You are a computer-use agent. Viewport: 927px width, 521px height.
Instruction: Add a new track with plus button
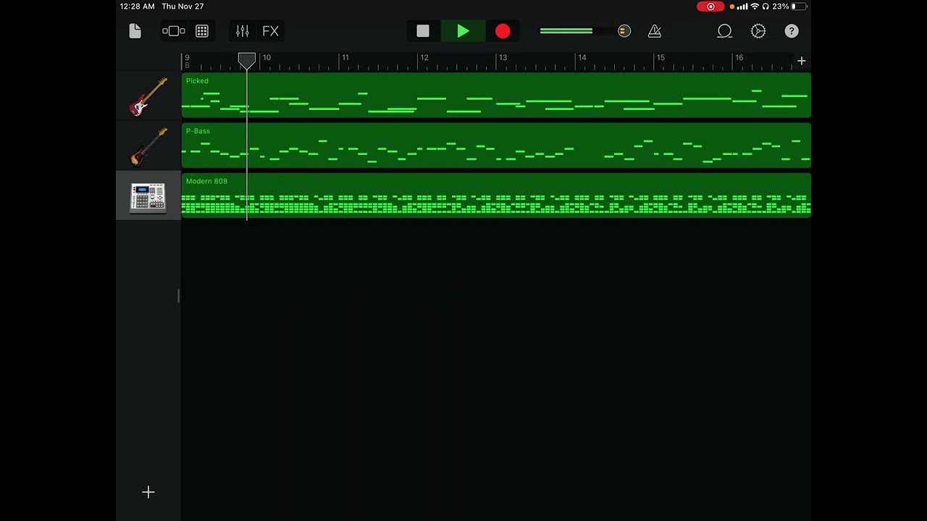[x=148, y=492]
